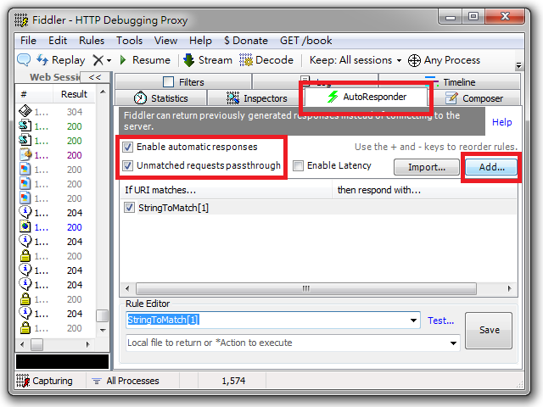Click the sessions horizontal scrollbar thumb
Screen dimensions: 543x407
click(36, 345)
